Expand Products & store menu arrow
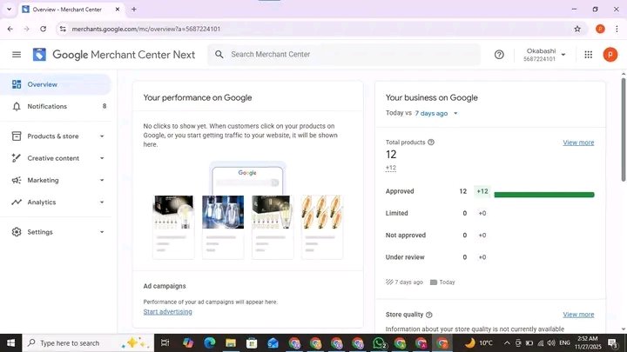The image size is (627, 352). coord(102,136)
